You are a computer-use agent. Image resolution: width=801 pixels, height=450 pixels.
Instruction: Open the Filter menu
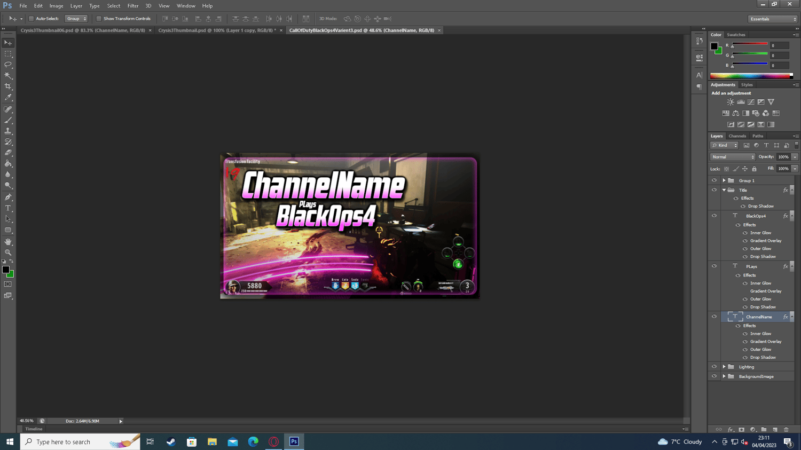133,6
